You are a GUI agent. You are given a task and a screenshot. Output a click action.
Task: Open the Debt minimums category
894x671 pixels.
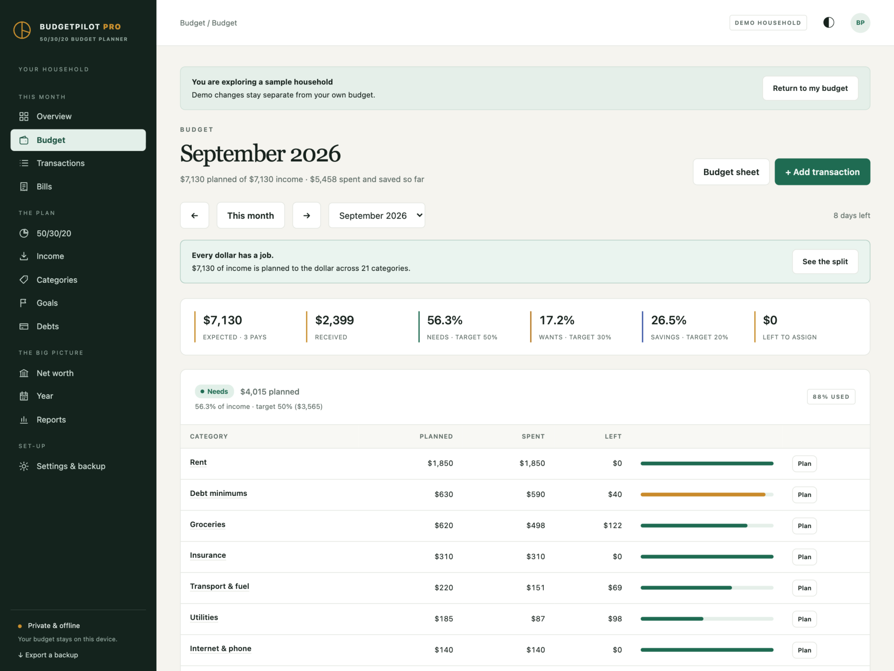point(218,493)
